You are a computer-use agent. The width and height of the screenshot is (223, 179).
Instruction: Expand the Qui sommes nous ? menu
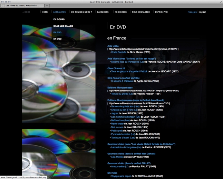pyautogui.click(x=81, y=12)
